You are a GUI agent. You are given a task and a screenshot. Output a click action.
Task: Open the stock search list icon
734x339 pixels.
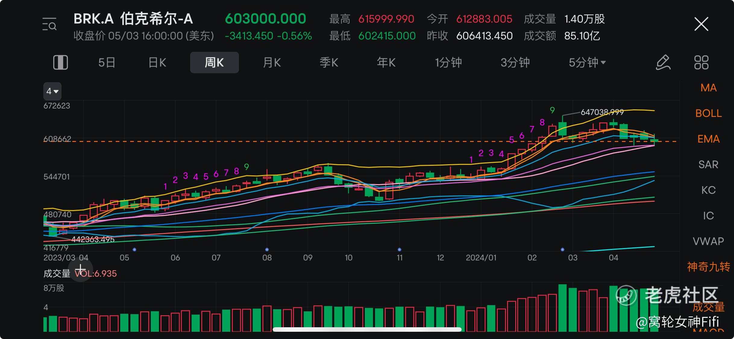click(49, 24)
